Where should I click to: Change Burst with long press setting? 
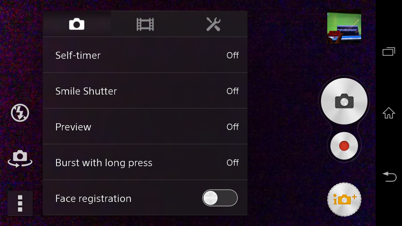[145, 162]
